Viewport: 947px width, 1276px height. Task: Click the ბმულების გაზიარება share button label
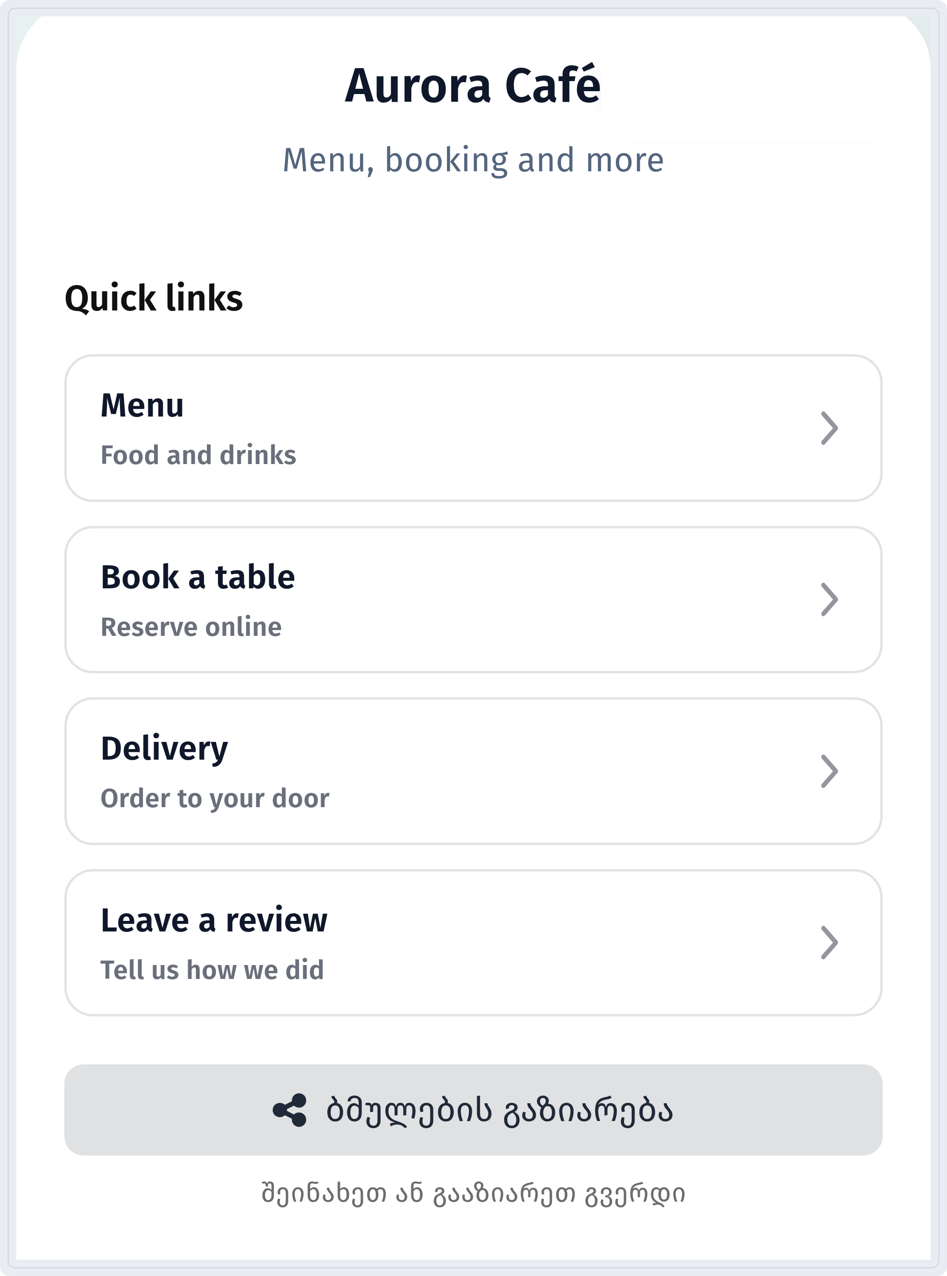499,1110
